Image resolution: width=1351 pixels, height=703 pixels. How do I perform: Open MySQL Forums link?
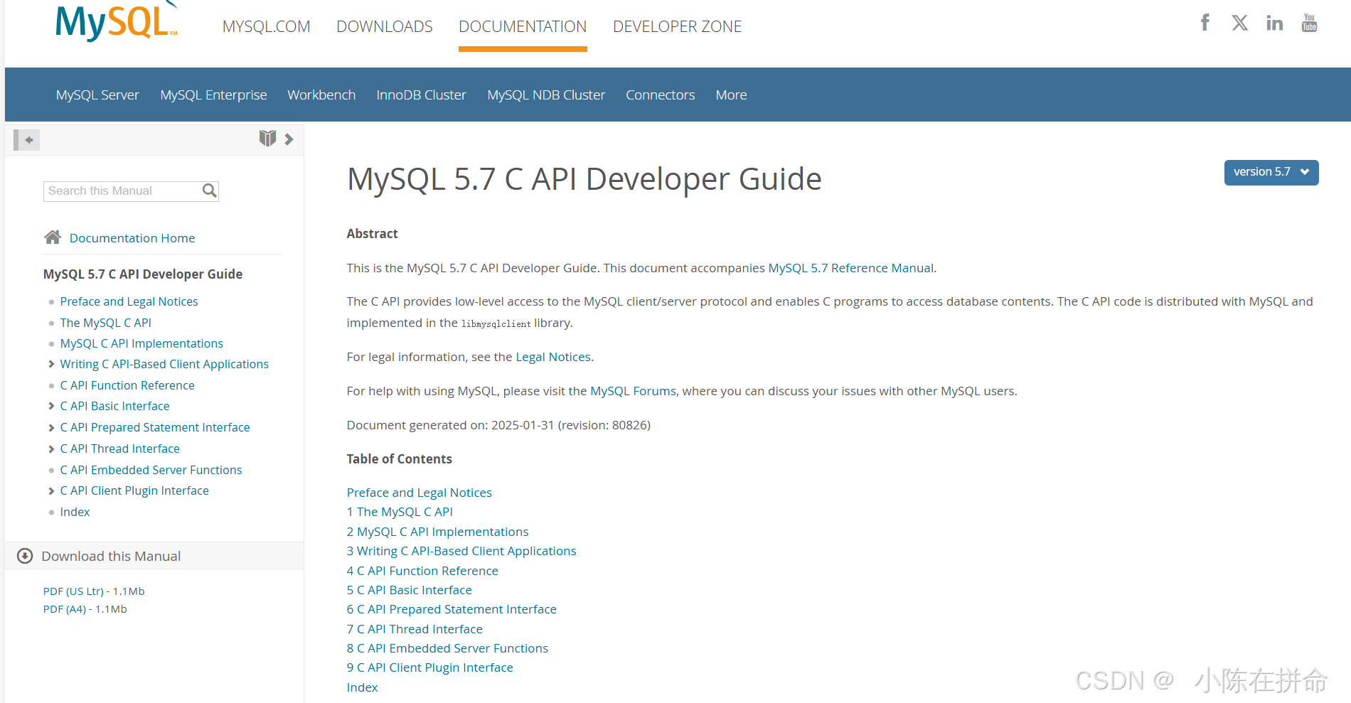pos(633,391)
